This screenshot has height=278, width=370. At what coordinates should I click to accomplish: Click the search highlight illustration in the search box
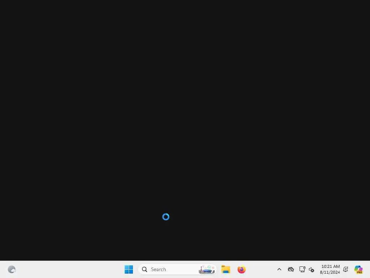207,269
